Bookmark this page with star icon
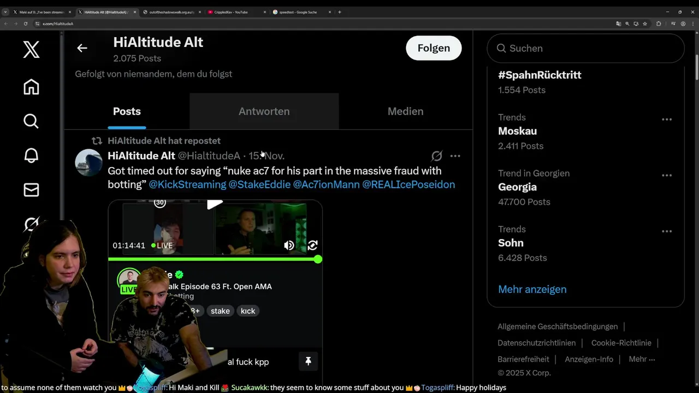 click(x=645, y=23)
